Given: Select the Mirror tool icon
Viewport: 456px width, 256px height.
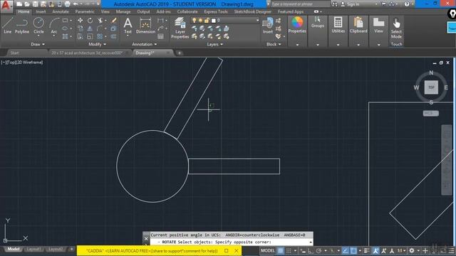Looking at the screenshot, I should pos(90,28).
